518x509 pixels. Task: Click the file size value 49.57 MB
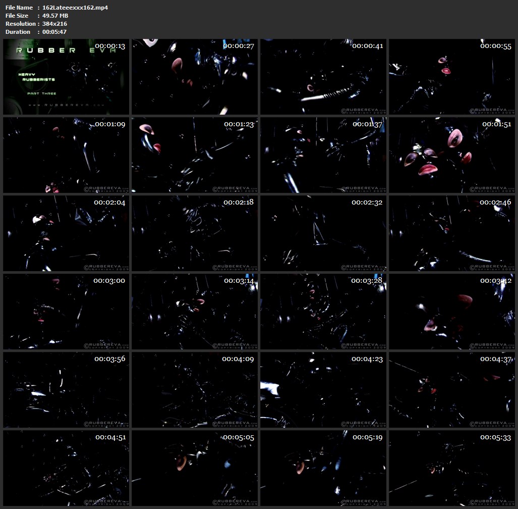(55, 16)
